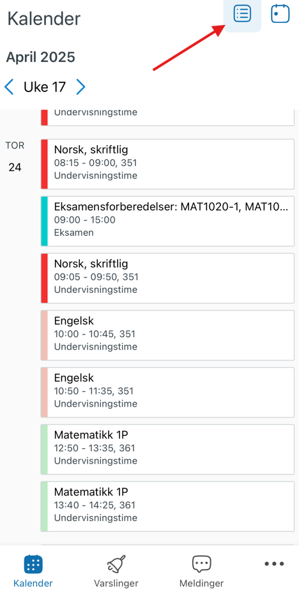Click the Uke 17 week label
Viewport: 299px width, 601px height.
[x=45, y=87]
